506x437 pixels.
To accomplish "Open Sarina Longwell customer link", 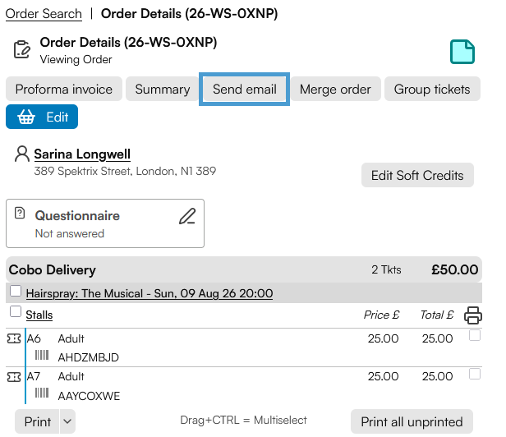I will pyautogui.click(x=82, y=154).
